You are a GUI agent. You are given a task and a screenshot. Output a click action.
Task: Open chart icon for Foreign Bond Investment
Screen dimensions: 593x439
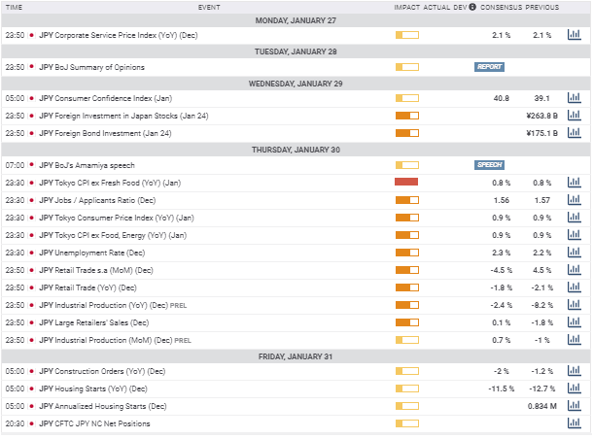(574, 133)
